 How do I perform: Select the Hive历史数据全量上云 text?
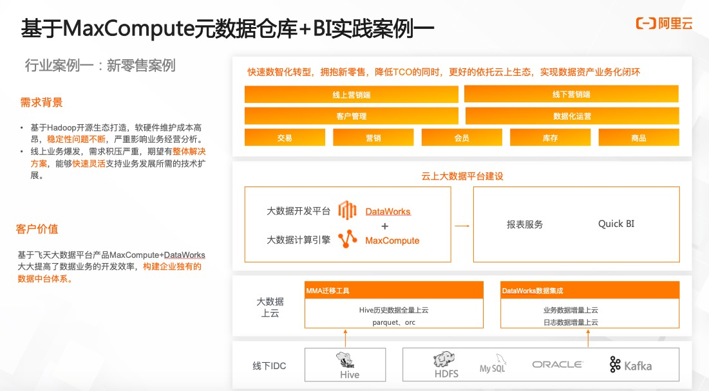[x=393, y=310]
